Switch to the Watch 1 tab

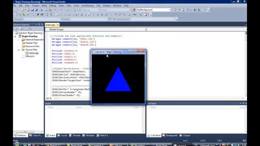point(102,135)
